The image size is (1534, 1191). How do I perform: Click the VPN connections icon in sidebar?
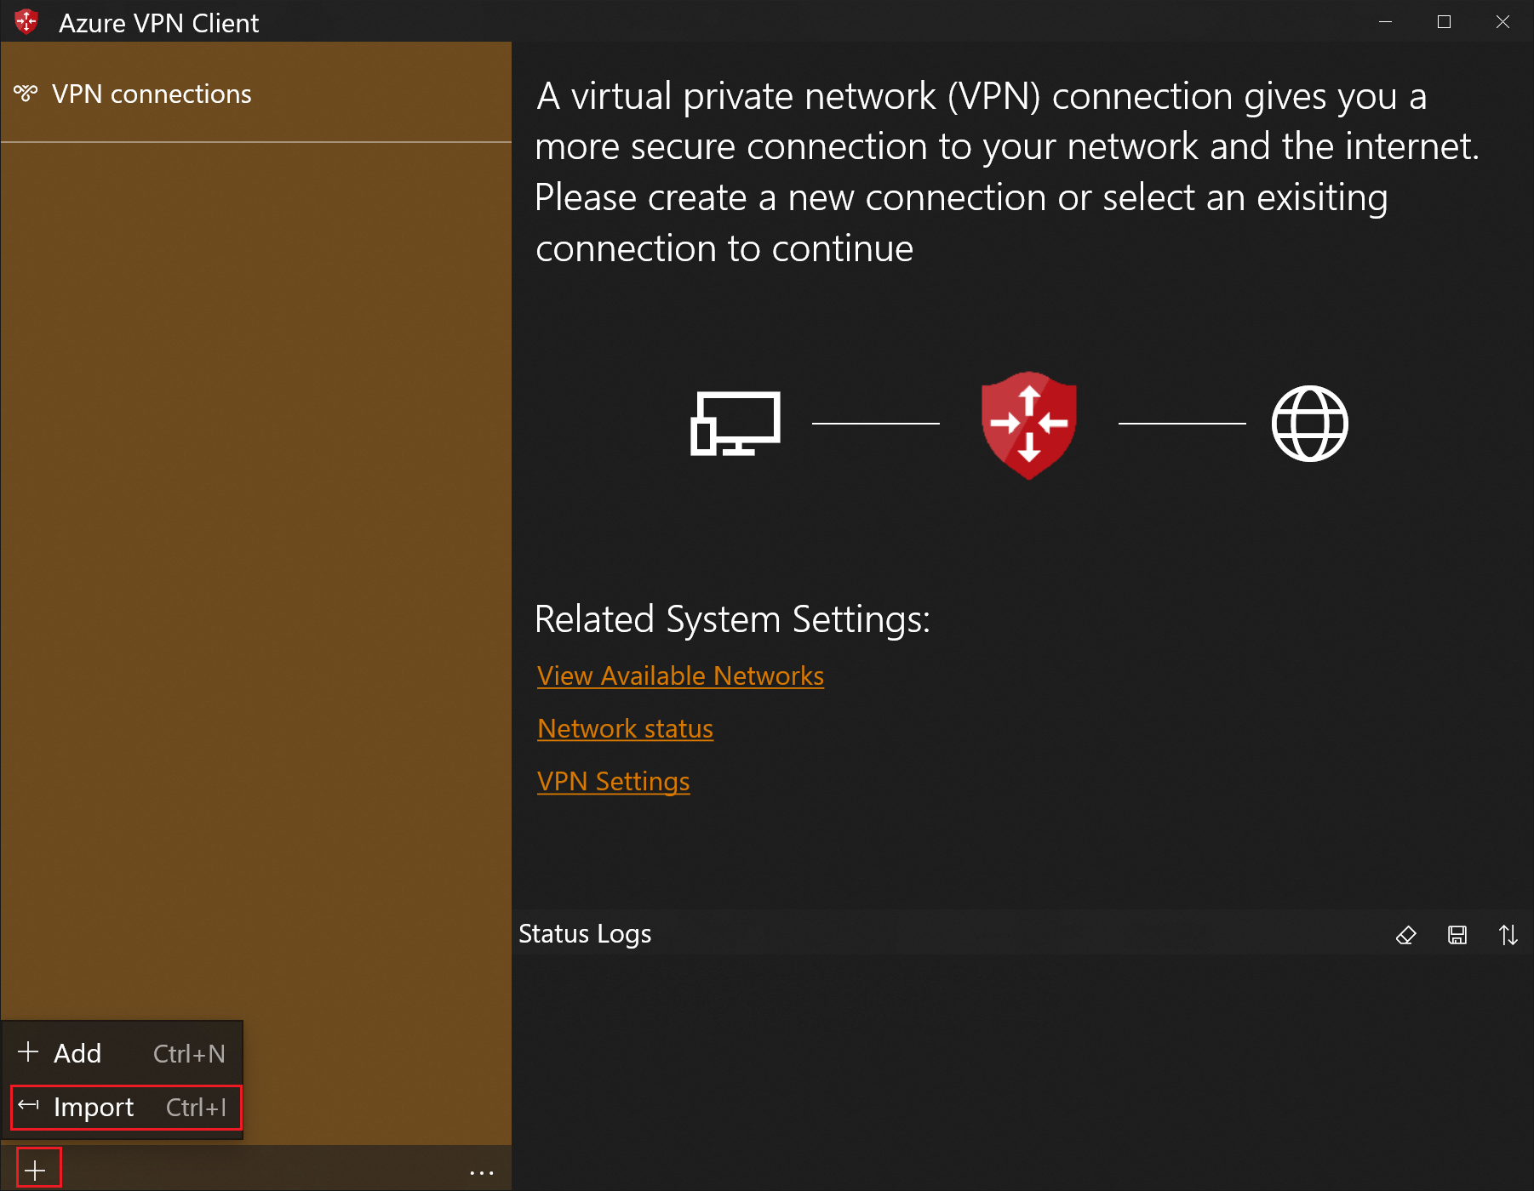pyautogui.click(x=26, y=93)
